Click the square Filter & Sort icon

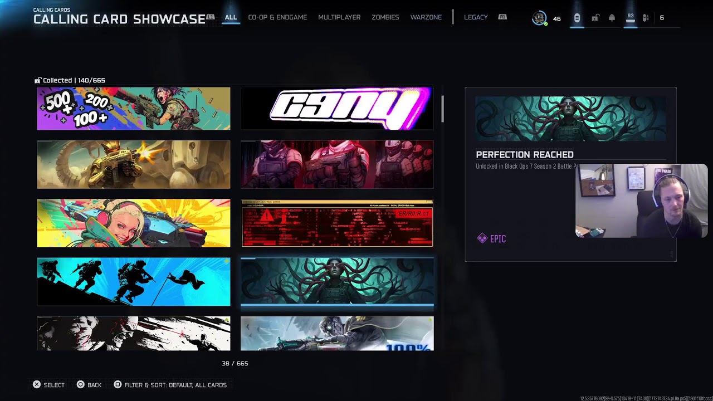(118, 385)
